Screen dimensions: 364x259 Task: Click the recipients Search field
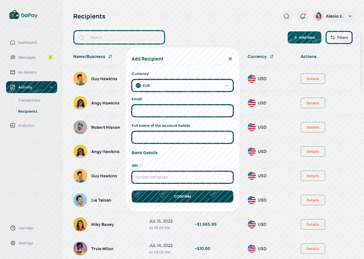tap(119, 37)
